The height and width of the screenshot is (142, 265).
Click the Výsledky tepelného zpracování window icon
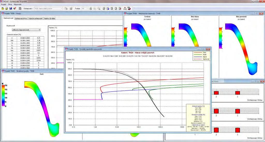click(67, 49)
